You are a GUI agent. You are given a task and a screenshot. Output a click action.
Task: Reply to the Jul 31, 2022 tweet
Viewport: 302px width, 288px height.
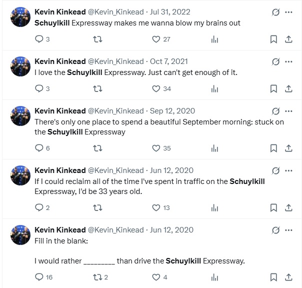tap(39, 39)
